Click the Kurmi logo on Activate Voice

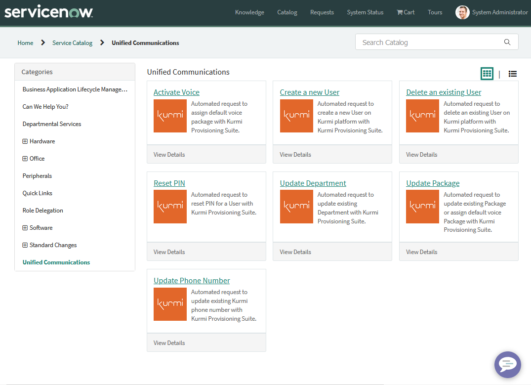(170, 116)
